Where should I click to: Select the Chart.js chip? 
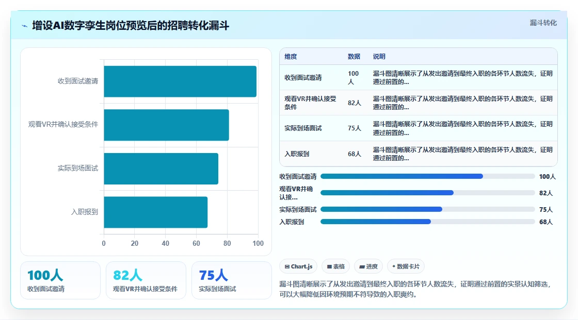coord(299,266)
